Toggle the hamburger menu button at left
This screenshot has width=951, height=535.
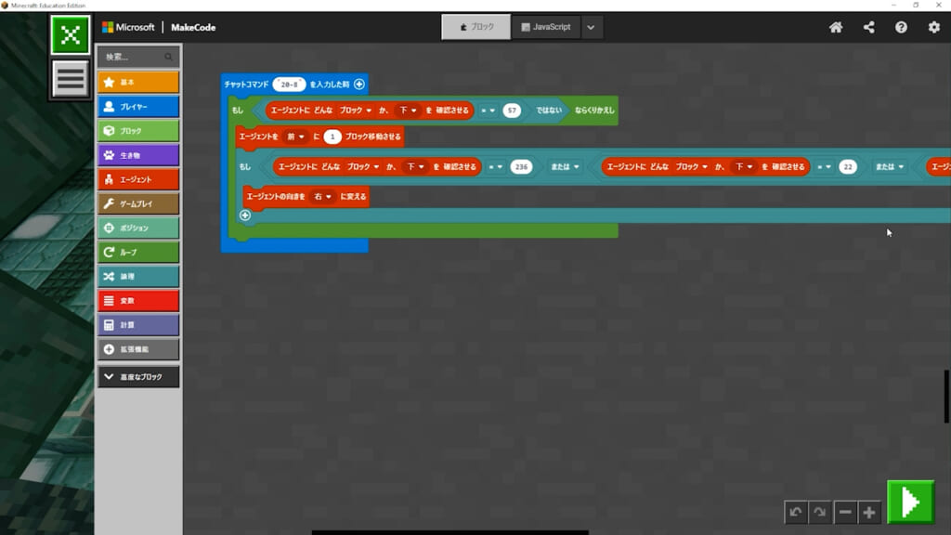click(x=71, y=79)
